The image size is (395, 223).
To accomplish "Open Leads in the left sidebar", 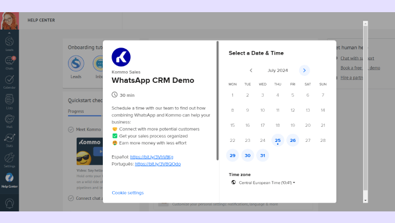I will (9, 43).
